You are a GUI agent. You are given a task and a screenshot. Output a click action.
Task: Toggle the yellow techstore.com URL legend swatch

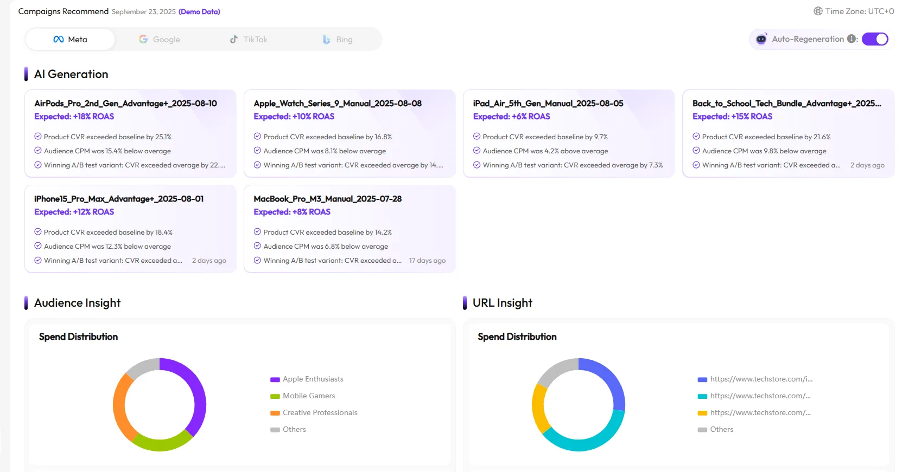702,413
